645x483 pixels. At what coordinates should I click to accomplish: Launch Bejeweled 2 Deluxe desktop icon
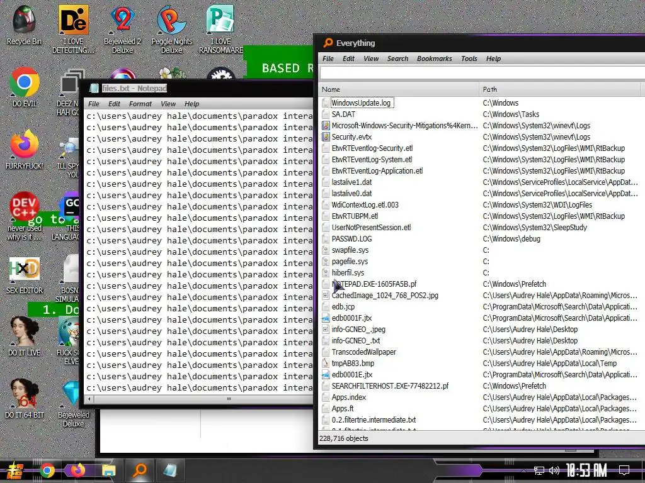point(122,29)
